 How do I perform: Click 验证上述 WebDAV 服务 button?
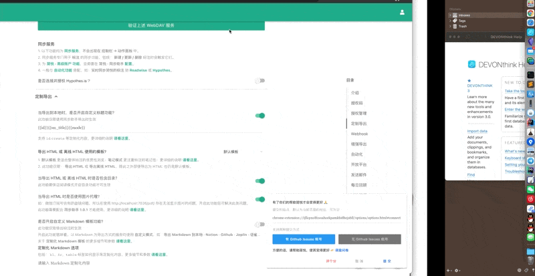tap(151, 25)
